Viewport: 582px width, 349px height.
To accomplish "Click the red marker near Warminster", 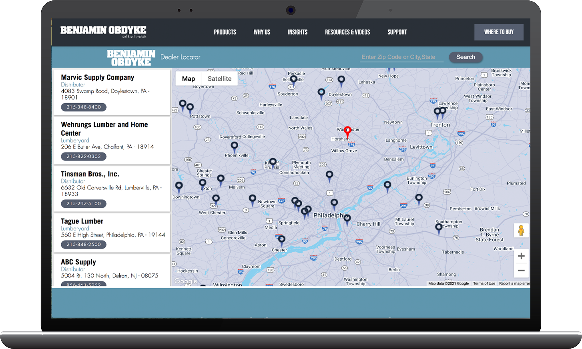I will pyautogui.click(x=347, y=132).
